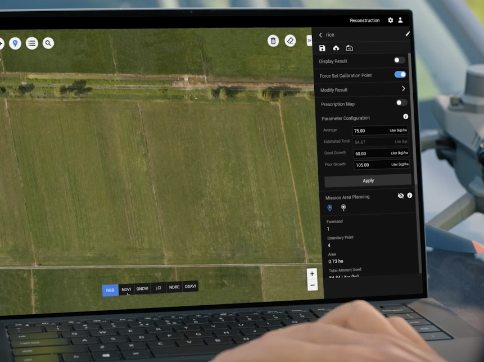Open app settings gear in the top bar
This screenshot has height=362, width=484.
[x=390, y=20]
